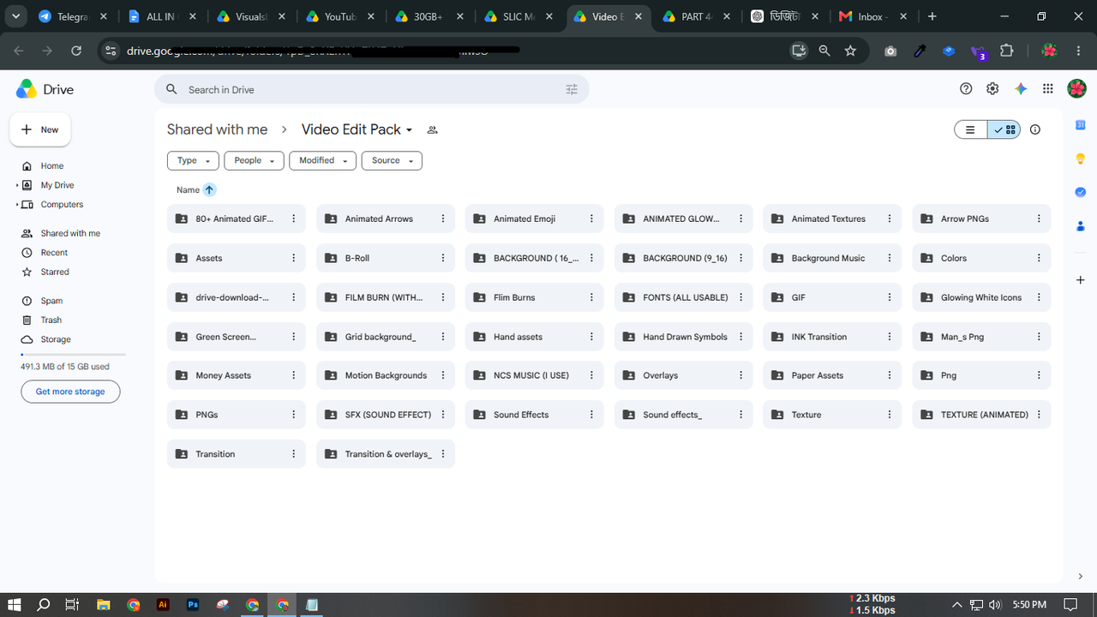Open Chrome extensions puzzle icon
This screenshot has height=617, width=1097.
[x=1007, y=51]
